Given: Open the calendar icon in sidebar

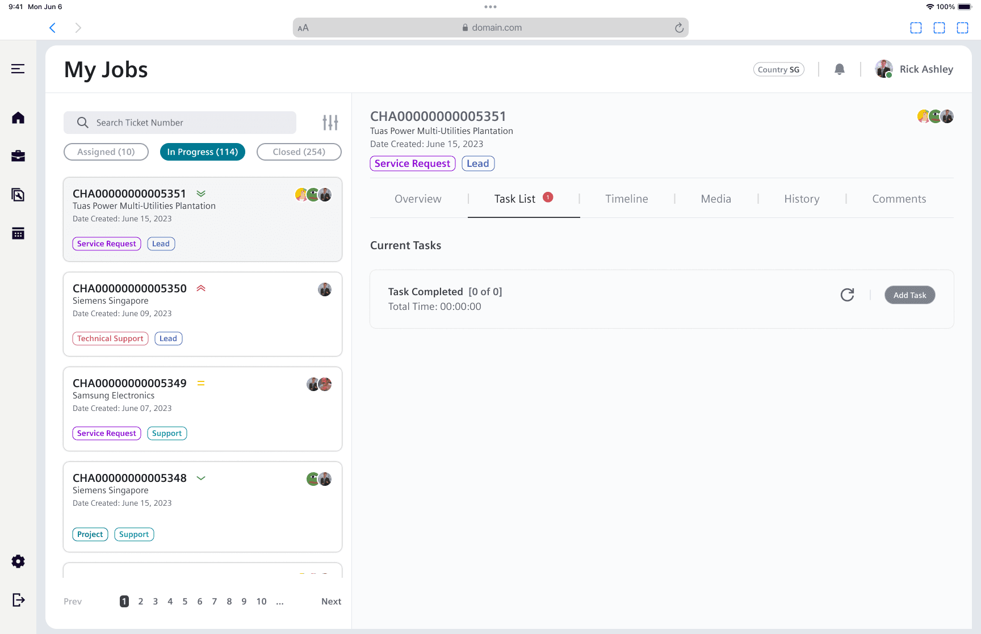Looking at the screenshot, I should tap(18, 233).
